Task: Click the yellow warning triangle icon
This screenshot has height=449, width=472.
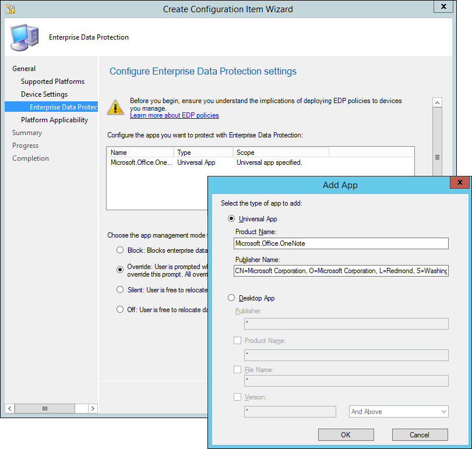Action: (115, 107)
